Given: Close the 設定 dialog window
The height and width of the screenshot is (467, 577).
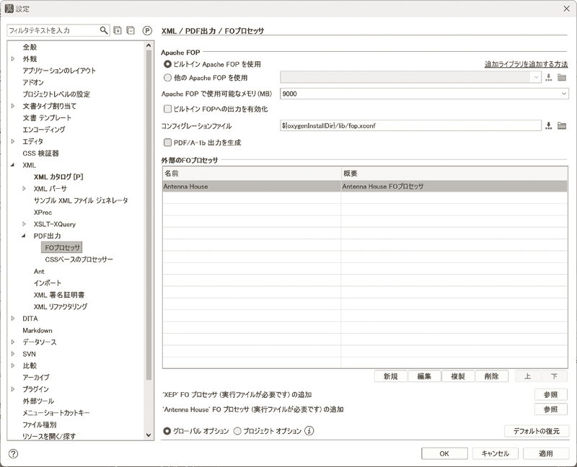Looking at the screenshot, I should (x=567, y=9).
